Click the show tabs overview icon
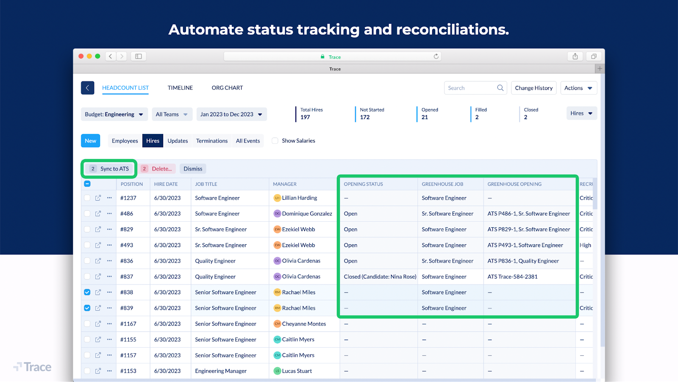 pyautogui.click(x=594, y=56)
